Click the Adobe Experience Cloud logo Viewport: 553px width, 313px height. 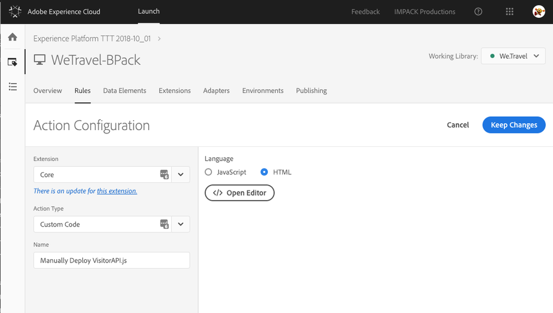[15, 11]
